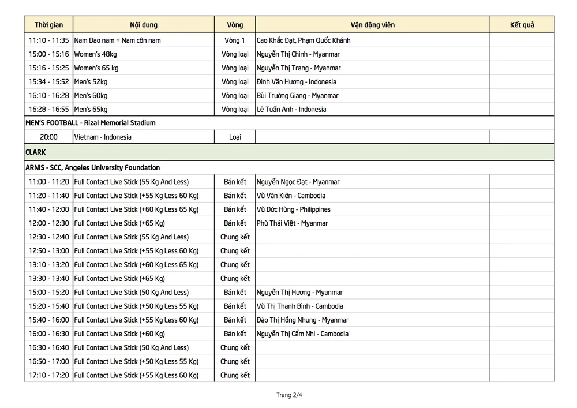Select the Women's 48kg row
Viewport: 577px width, 408px height.
pyautogui.click(x=95, y=54)
